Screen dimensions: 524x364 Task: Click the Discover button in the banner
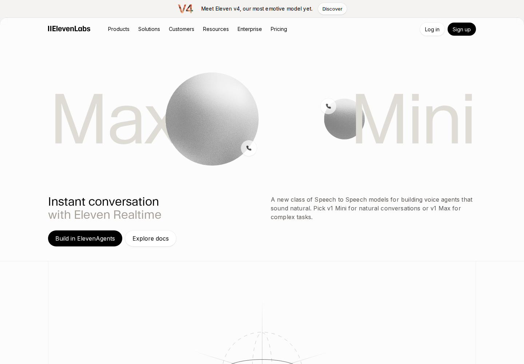point(332,9)
